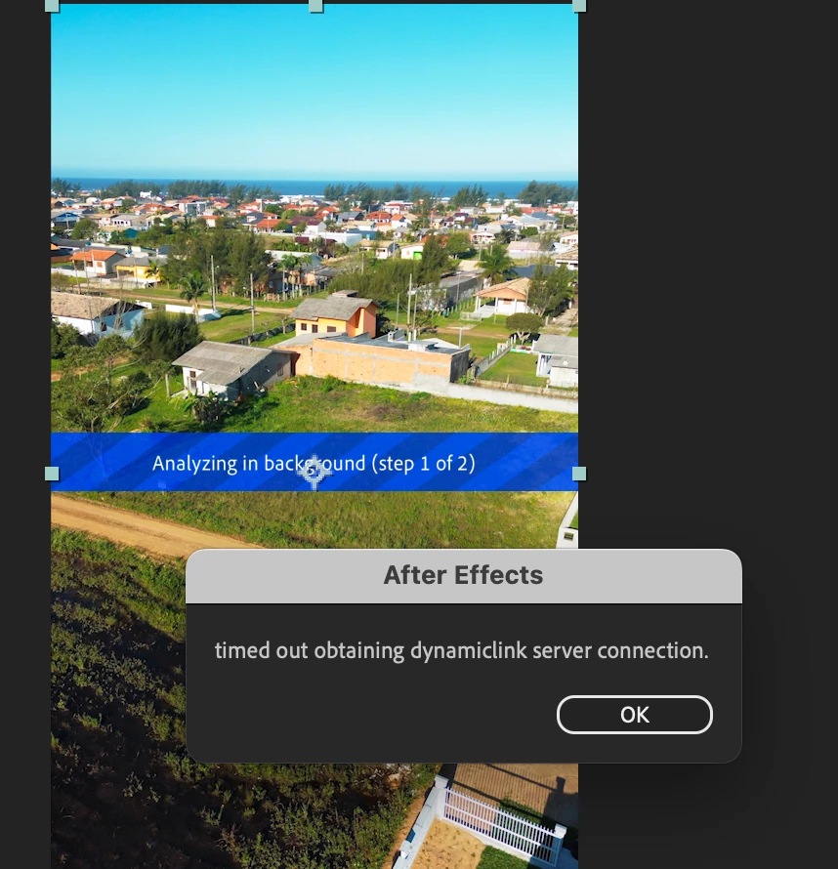This screenshot has height=869, width=838.
Task: Select the left-middle layer transform handle
Action: pos(52,474)
